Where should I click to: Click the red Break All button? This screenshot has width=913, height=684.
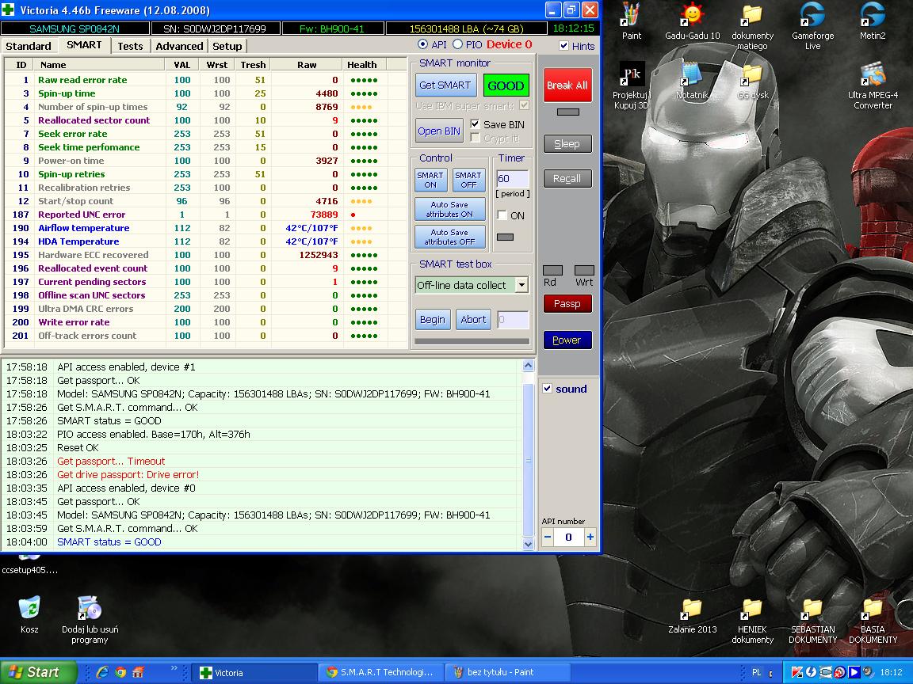coord(567,85)
